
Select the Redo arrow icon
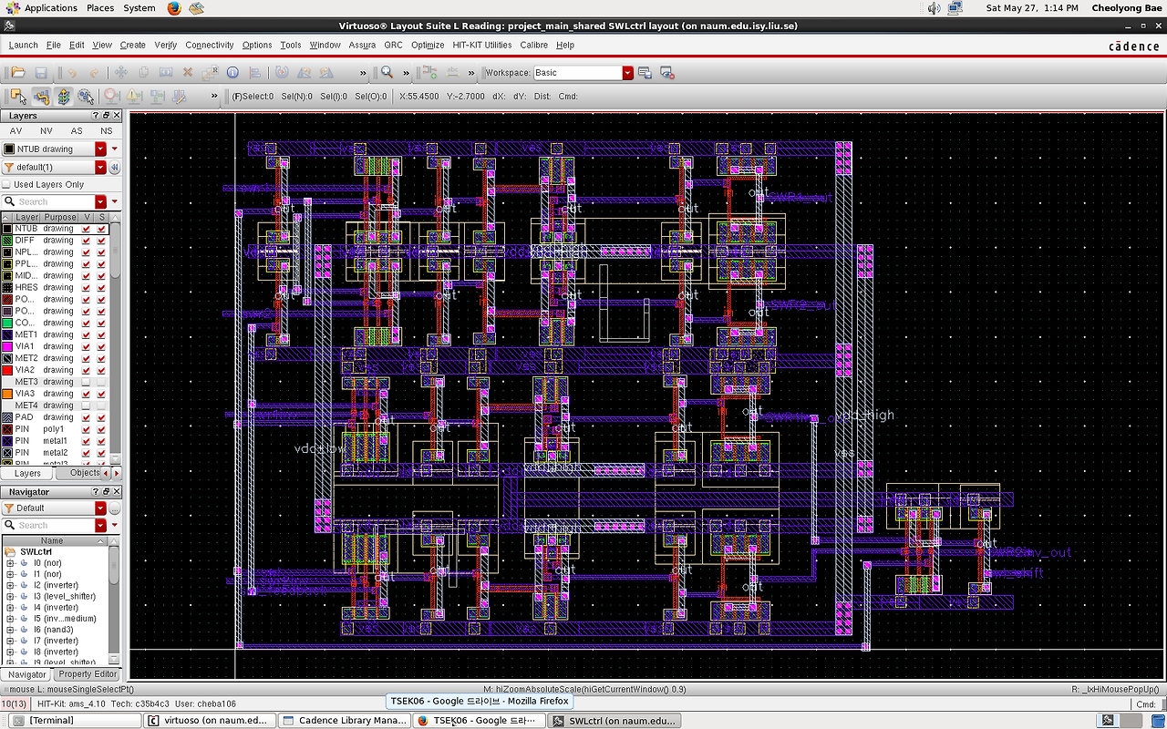coord(95,72)
